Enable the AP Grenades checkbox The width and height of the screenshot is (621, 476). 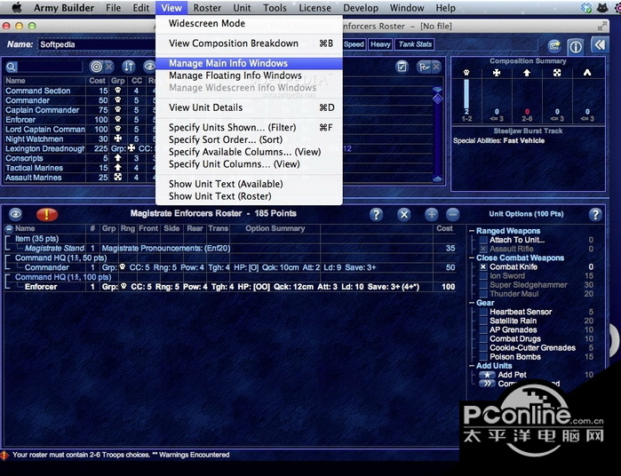(x=483, y=329)
